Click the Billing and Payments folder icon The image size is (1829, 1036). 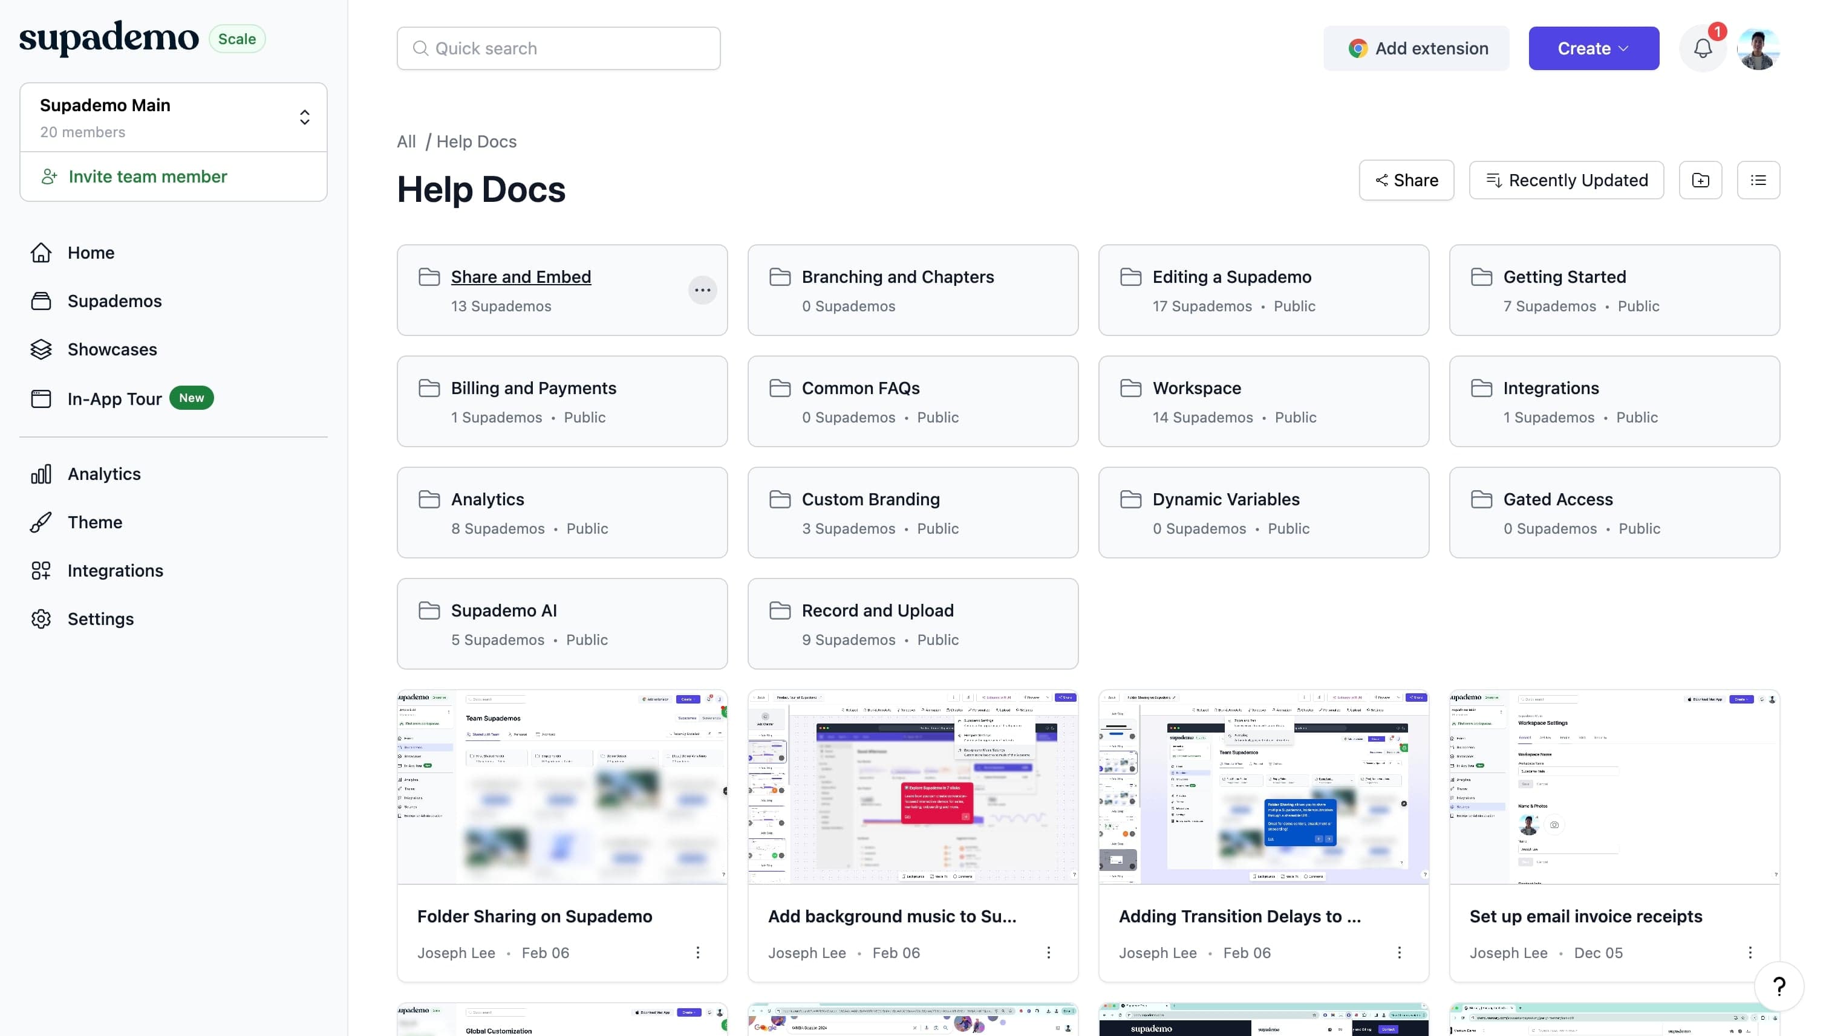(429, 388)
